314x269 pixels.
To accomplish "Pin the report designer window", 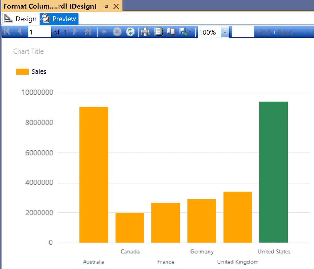I will (x=105, y=6).
